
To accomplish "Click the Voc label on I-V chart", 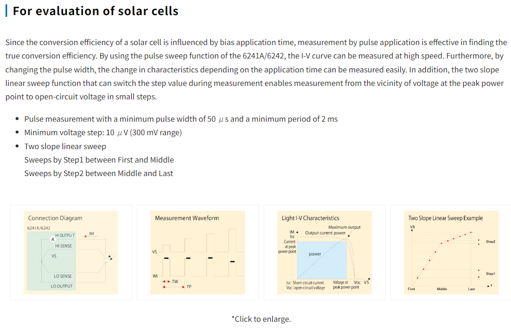I will point(357,282).
